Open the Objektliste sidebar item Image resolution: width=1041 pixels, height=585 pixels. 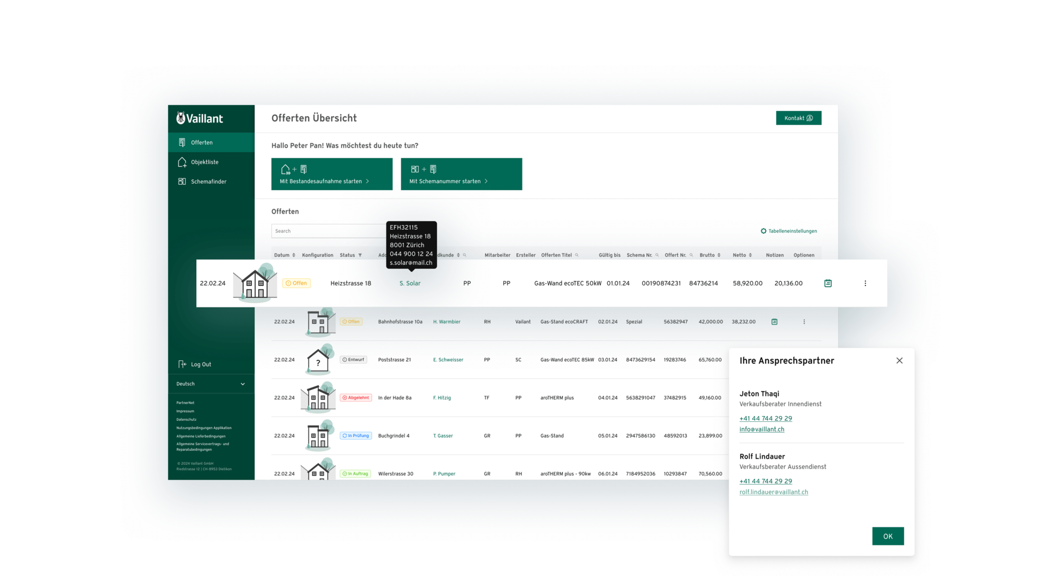click(211, 162)
